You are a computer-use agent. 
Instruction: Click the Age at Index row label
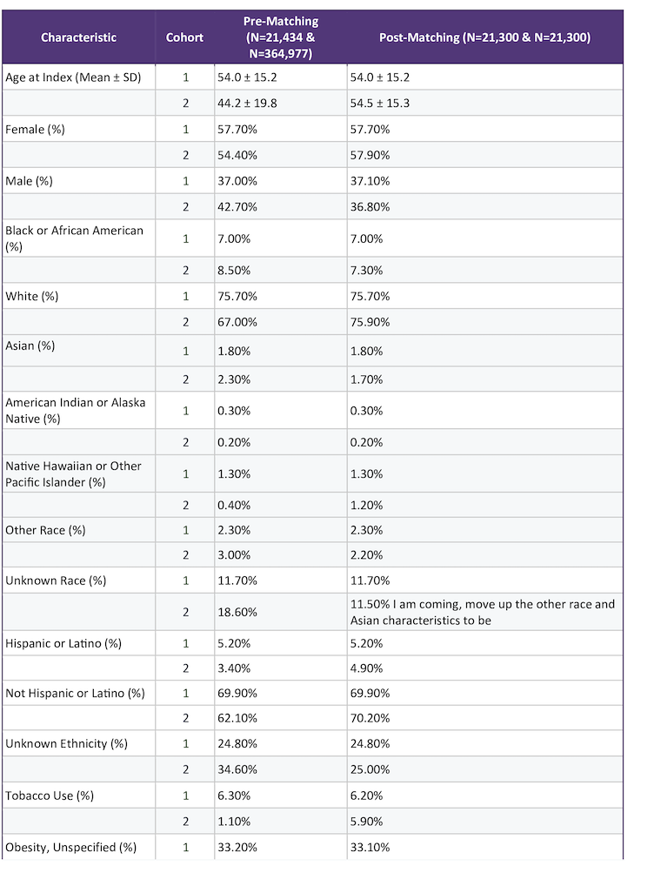(x=73, y=77)
